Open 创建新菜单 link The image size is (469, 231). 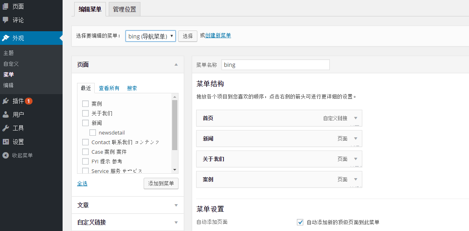217,35
